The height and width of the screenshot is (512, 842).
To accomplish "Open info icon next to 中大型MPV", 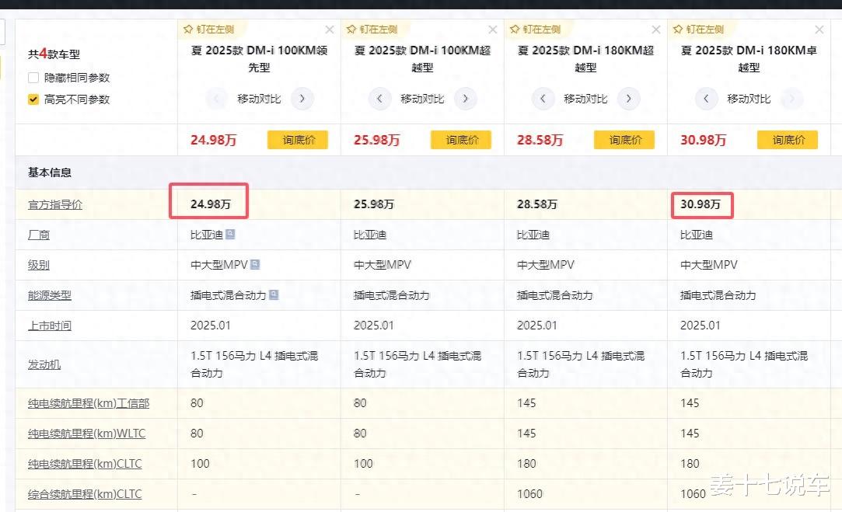I will point(255,264).
